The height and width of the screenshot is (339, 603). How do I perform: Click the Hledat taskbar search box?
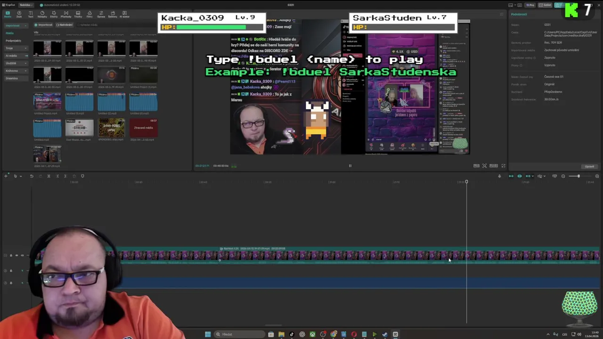tap(239, 334)
